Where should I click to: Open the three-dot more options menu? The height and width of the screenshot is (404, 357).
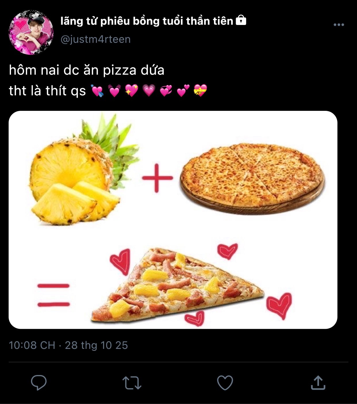tap(339, 25)
